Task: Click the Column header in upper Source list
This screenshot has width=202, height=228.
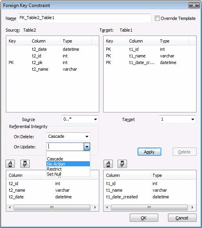Action: click(45, 41)
